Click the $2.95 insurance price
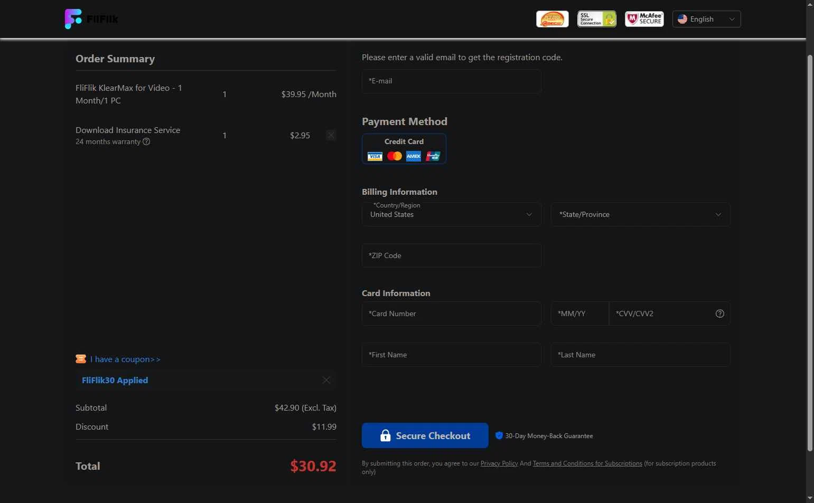 (x=300, y=135)
